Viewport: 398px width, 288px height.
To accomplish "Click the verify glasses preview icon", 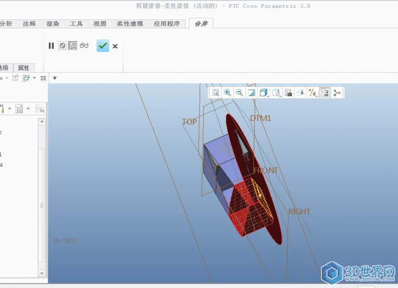I will (x=84, y=46).
